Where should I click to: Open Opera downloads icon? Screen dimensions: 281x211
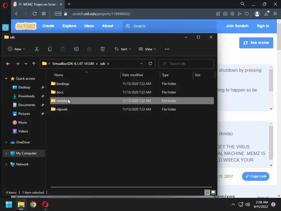coord(266,14)
